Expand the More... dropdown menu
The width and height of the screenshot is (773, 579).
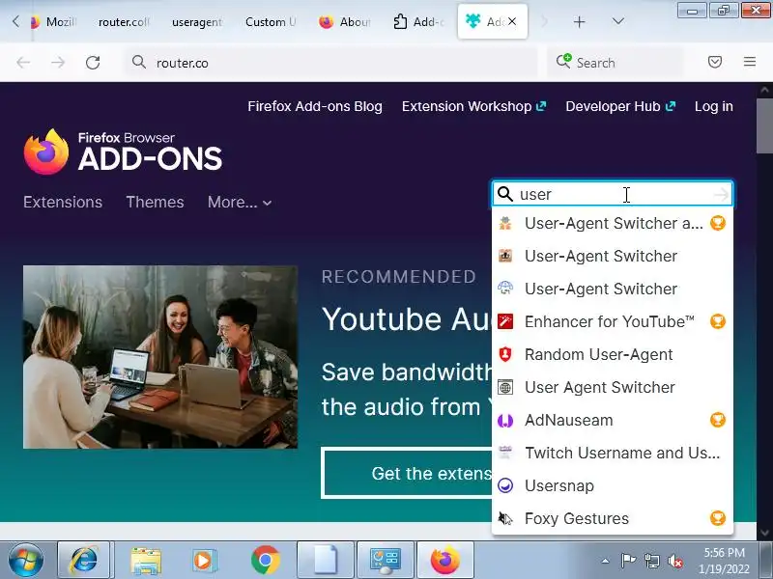tap(240, 202)
